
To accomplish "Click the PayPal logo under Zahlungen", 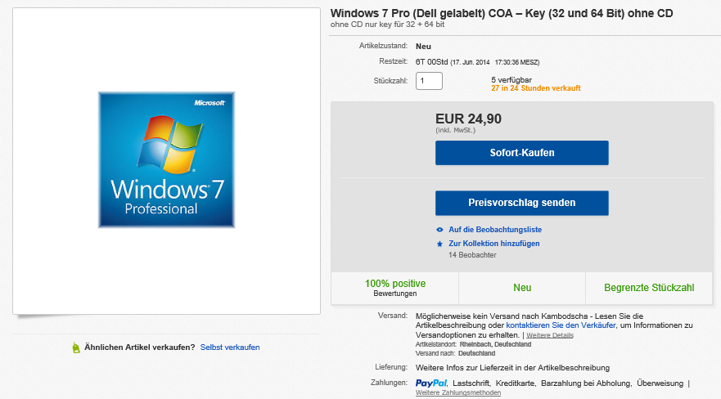I will pos(430,383).
